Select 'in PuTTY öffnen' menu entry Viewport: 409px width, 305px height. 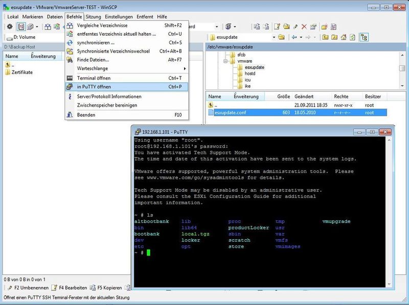point(127,87)
